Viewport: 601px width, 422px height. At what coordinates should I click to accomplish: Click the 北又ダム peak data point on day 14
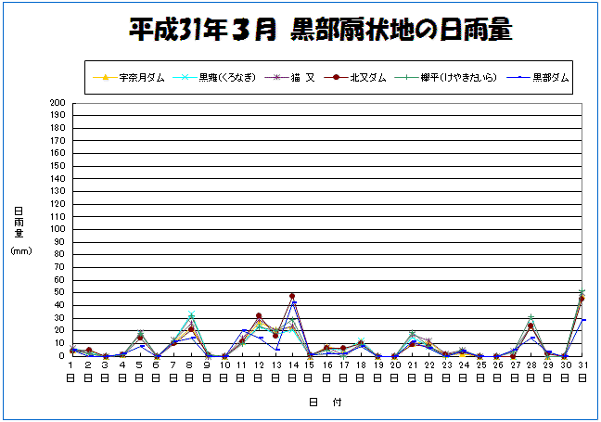[292, 296]
